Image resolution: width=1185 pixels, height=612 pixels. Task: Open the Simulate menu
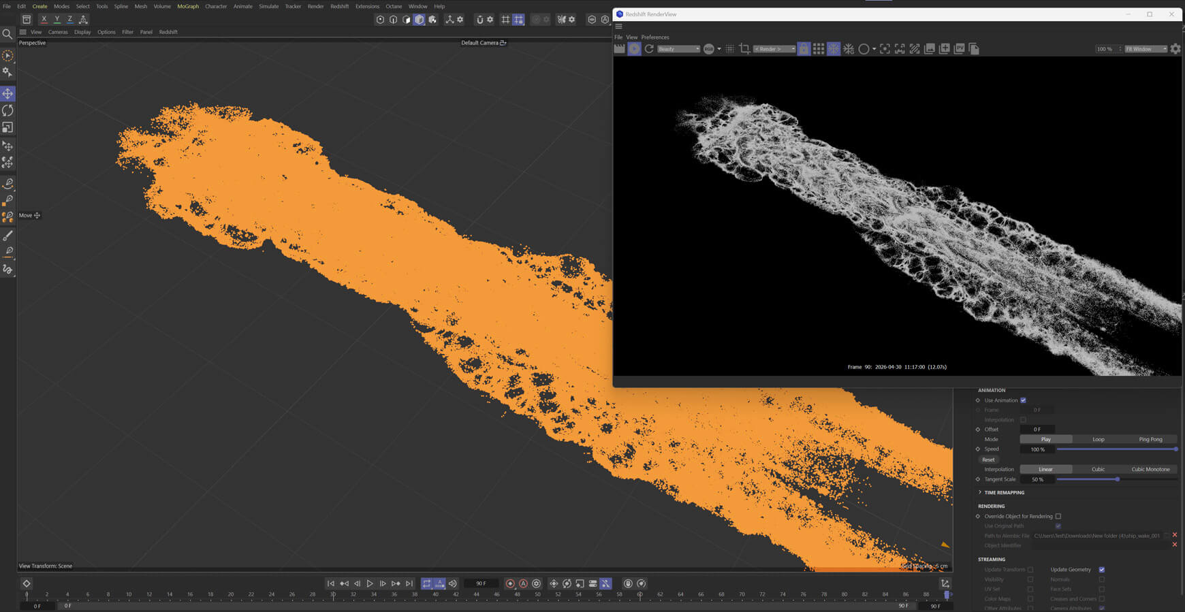click(x=268, y=6)
